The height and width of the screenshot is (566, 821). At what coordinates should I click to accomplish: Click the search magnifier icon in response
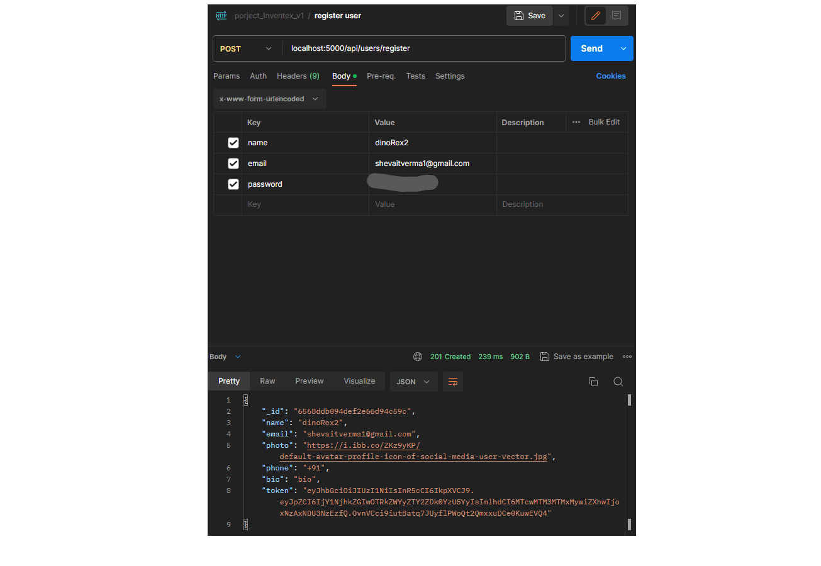[x=618, y=382]
